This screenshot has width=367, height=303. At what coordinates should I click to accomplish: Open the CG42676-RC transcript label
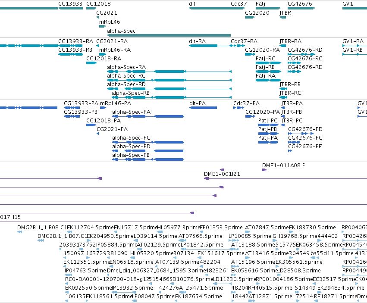[305, 59]
